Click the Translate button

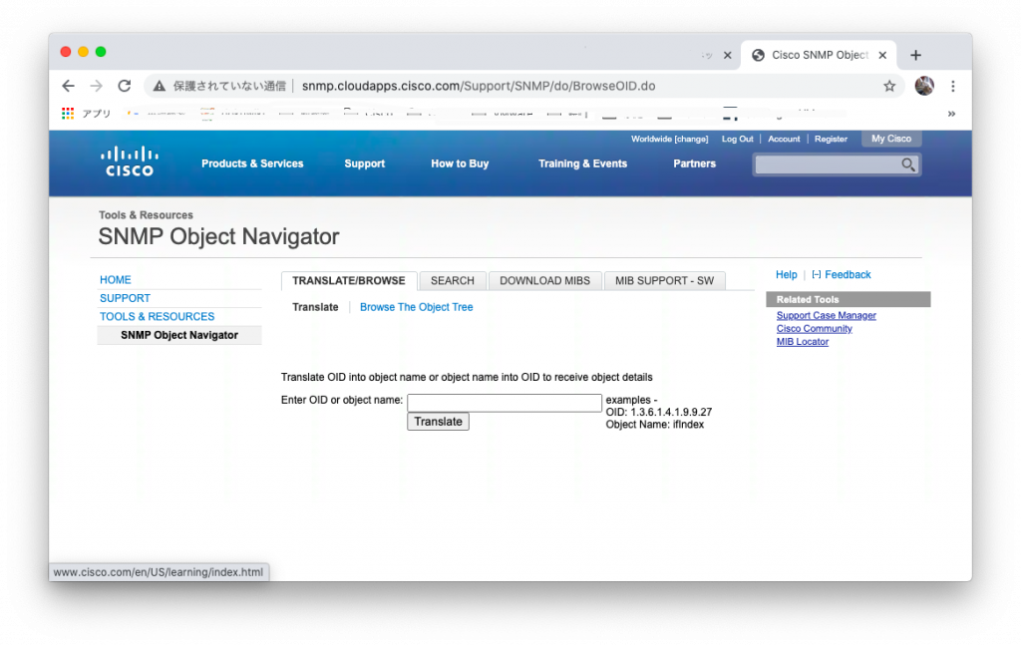click(x=438, y=421)
